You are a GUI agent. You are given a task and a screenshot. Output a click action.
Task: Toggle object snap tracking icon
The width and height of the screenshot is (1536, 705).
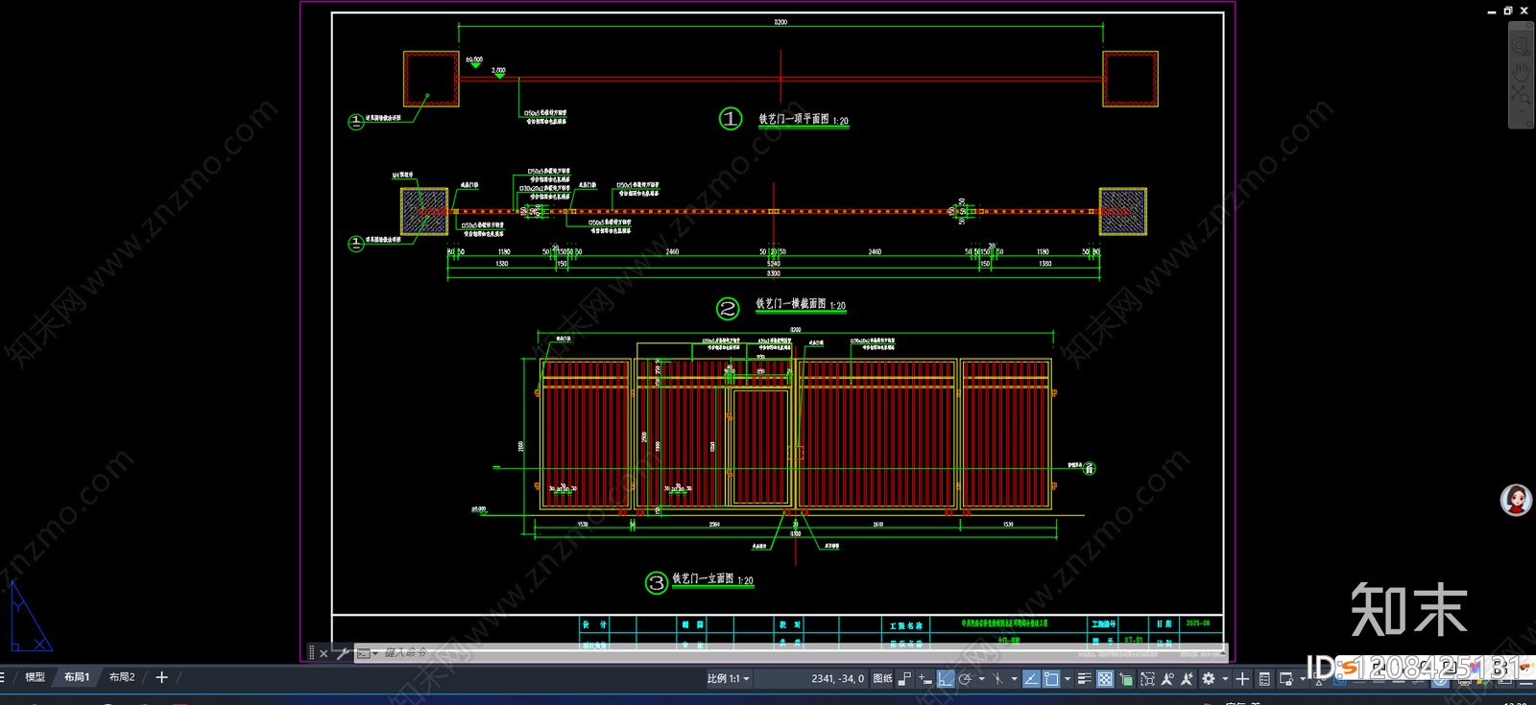(x=1031, y=678)
